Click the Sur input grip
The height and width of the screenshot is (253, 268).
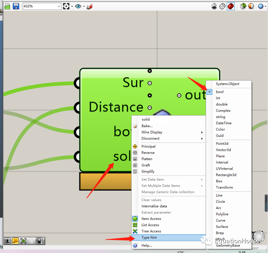pyautogui.click(x=78, y=83)
